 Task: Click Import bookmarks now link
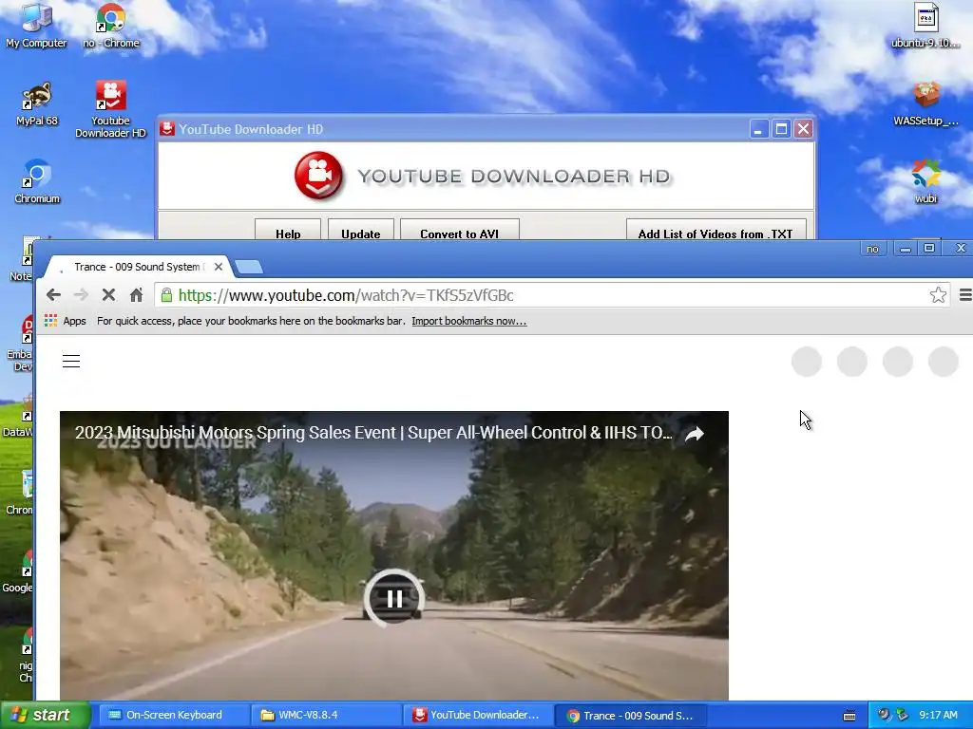tap(469, 321)
